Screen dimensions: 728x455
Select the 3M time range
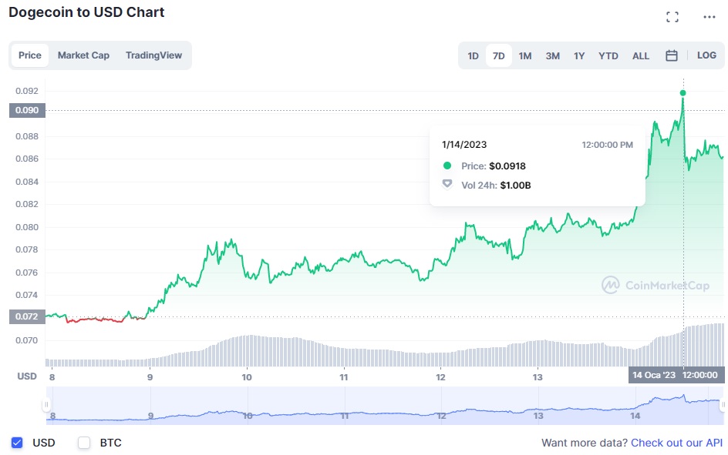pyautogui.click(x=552, y=56)
